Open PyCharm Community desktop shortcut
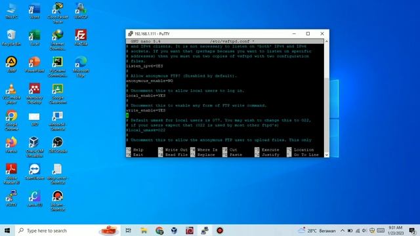The image size is (420, 236). coord(58,67)
